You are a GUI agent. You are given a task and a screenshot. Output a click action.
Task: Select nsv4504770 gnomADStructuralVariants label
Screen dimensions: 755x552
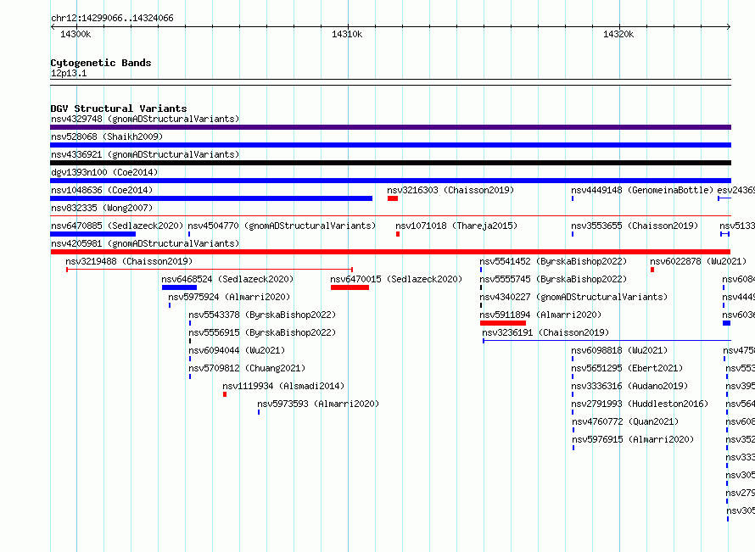tap(282, 226)
